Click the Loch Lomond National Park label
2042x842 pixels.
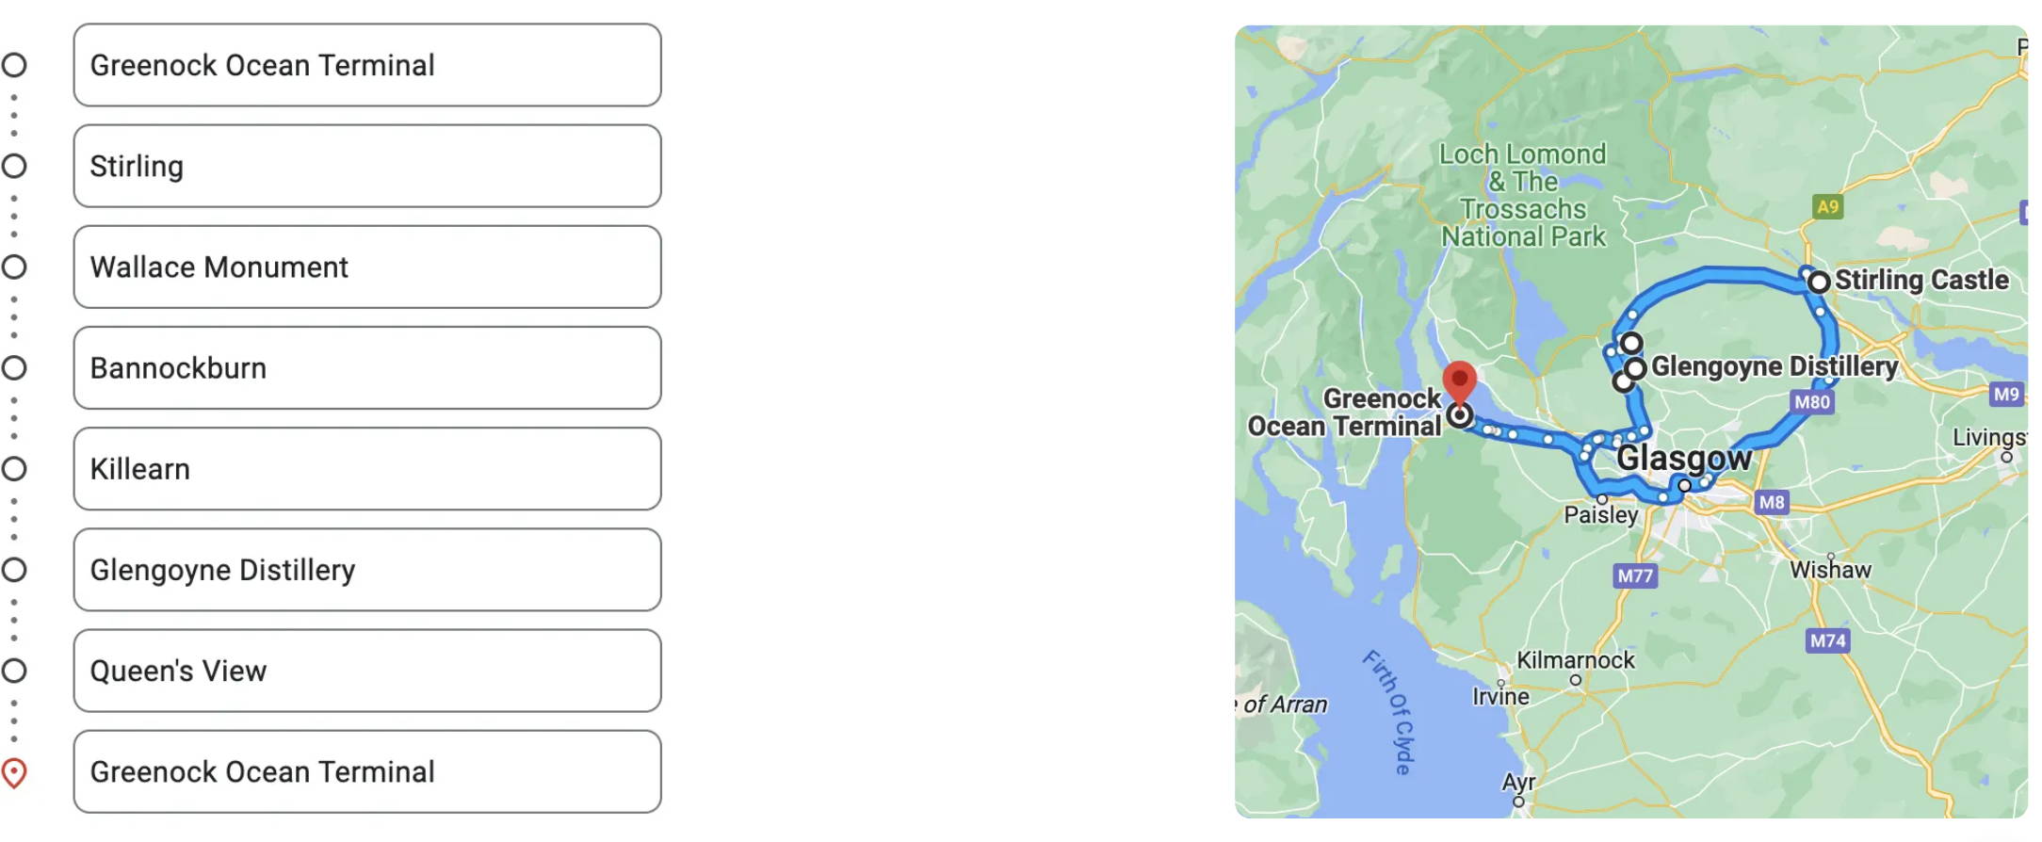click(1523, 195)
